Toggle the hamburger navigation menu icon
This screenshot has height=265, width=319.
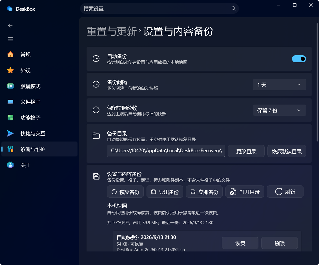[10, 39]
